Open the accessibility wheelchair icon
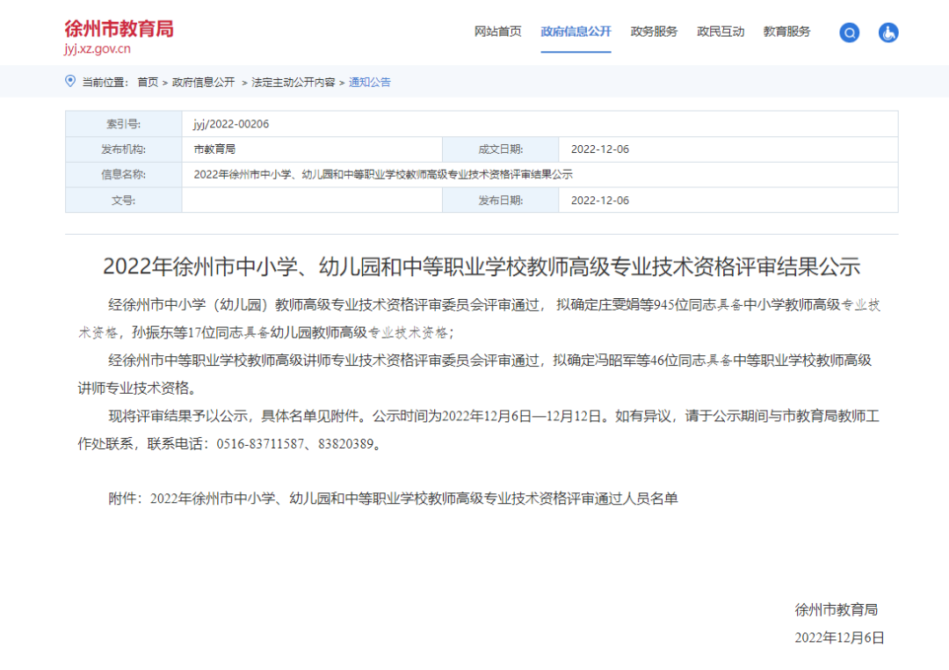 coord(887,33)
